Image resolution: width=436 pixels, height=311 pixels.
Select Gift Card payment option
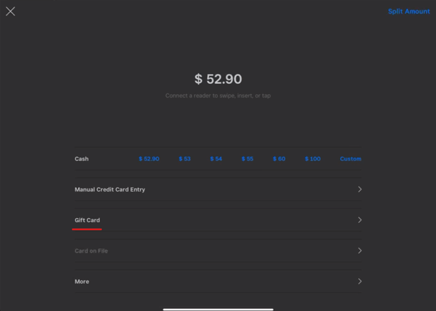coord(87,220)
